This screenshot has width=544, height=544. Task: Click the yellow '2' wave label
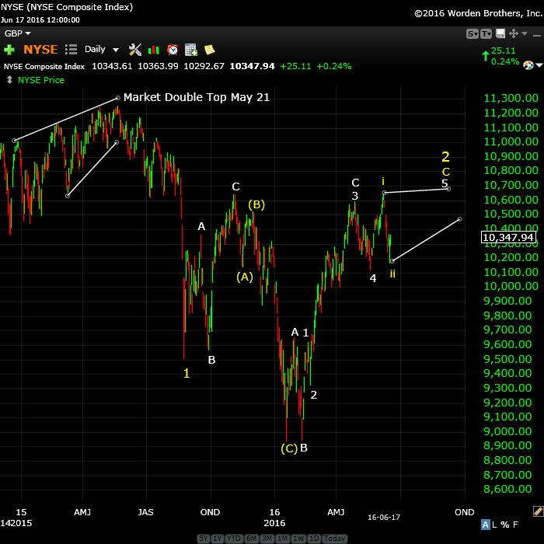coord(445,157)
